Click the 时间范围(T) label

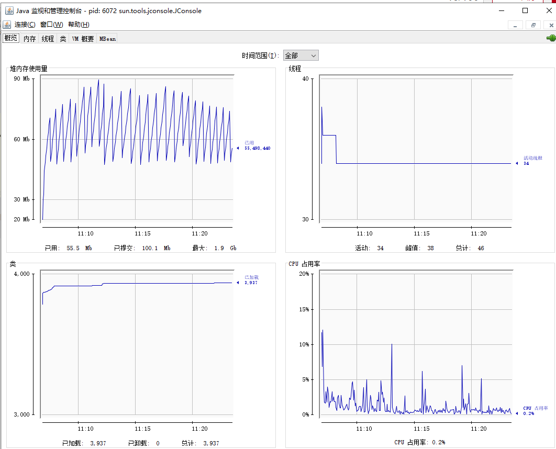click(261, 55)
